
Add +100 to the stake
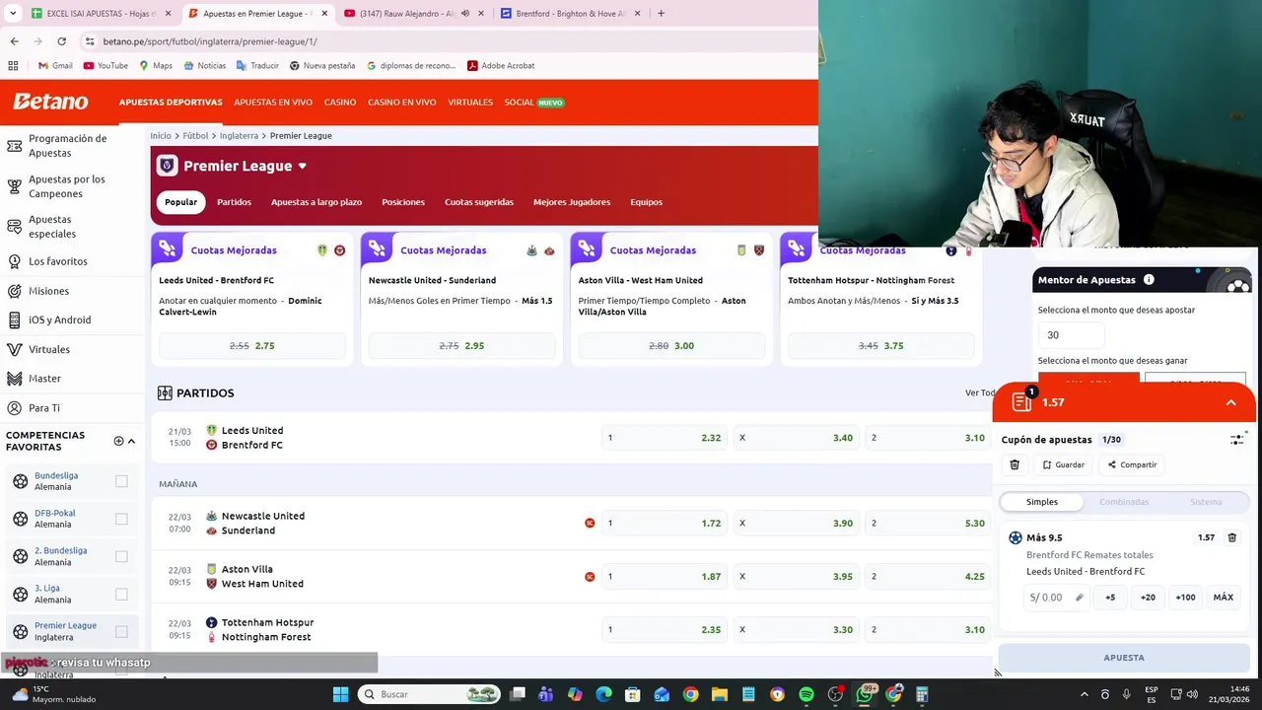tap(1185, 597)
